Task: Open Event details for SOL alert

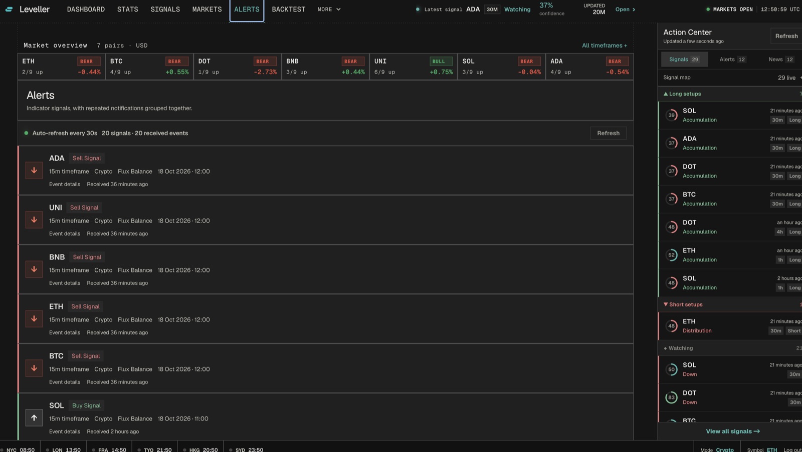Action: click(x=65, y=432)
